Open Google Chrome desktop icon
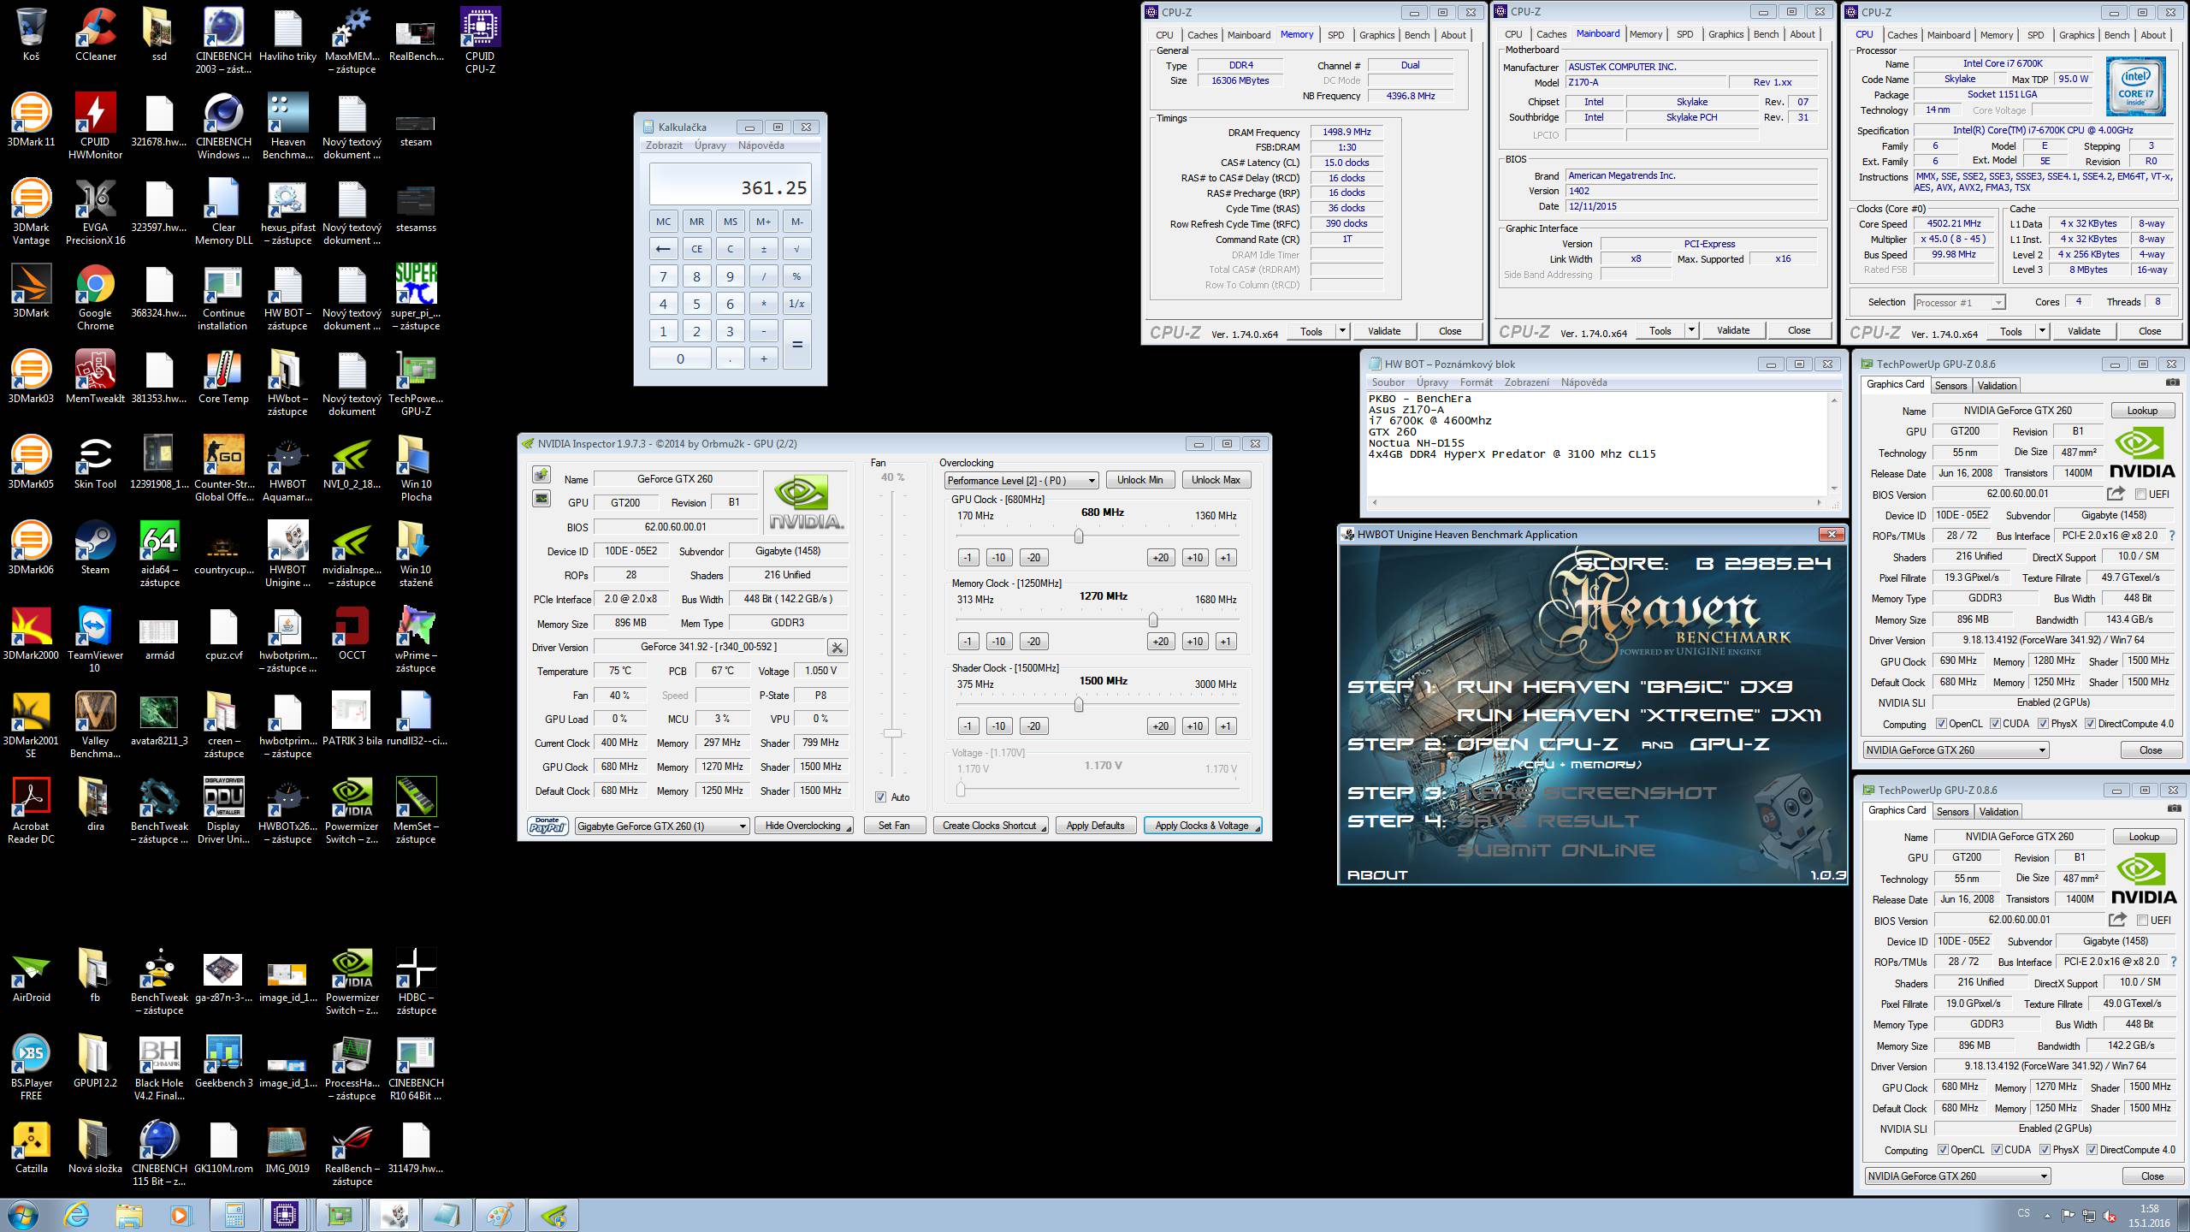This screenshot has width=2190, height=1232. [x=95, y=297]
